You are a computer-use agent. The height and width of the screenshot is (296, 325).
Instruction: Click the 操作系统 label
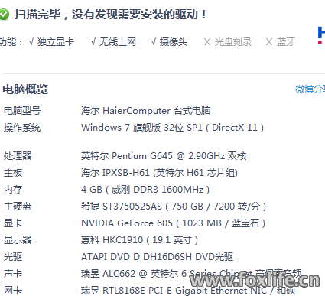(22, 128)
